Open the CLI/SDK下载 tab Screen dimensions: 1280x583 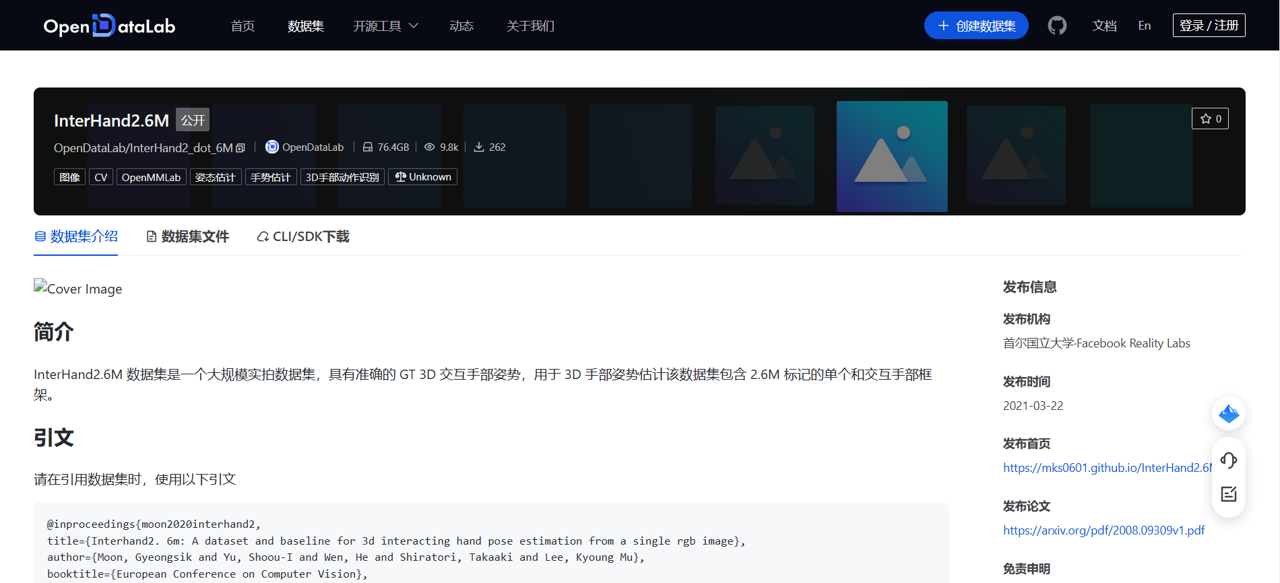coord(303,236)
